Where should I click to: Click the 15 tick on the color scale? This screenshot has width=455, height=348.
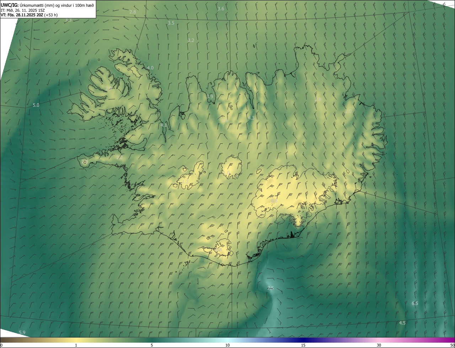pos(303,345)
